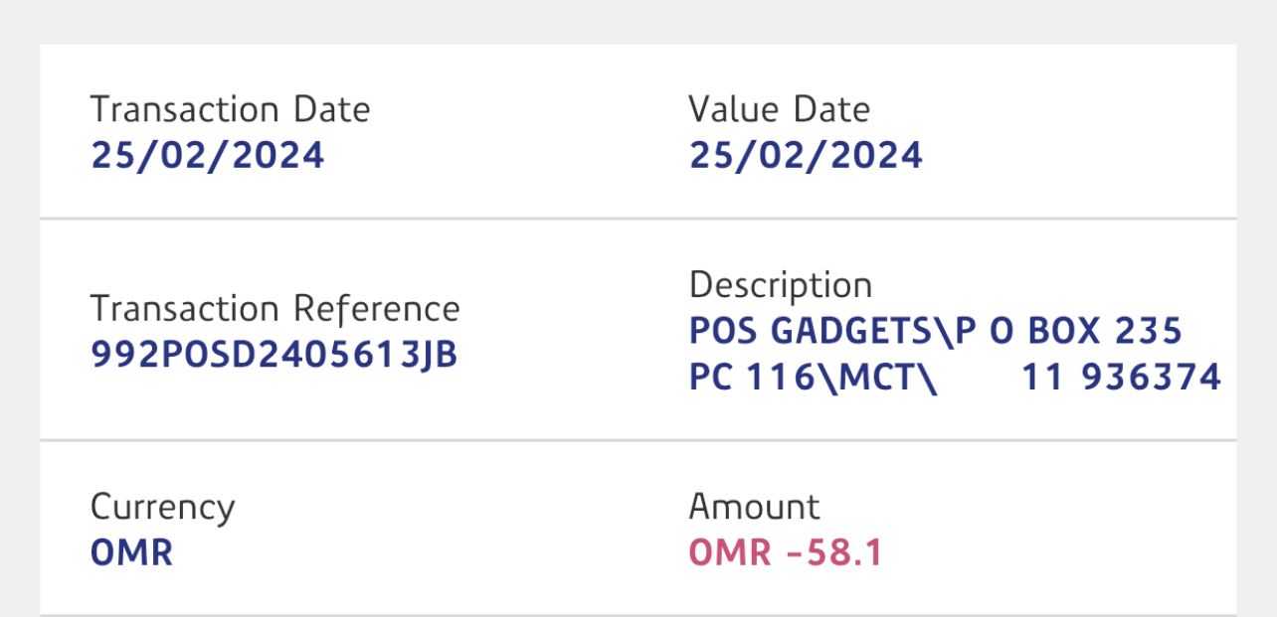Select reference number 992POSD2405613JB
Image resolution: width=1277 pixels, height=617 pixels.
[274, 356]
